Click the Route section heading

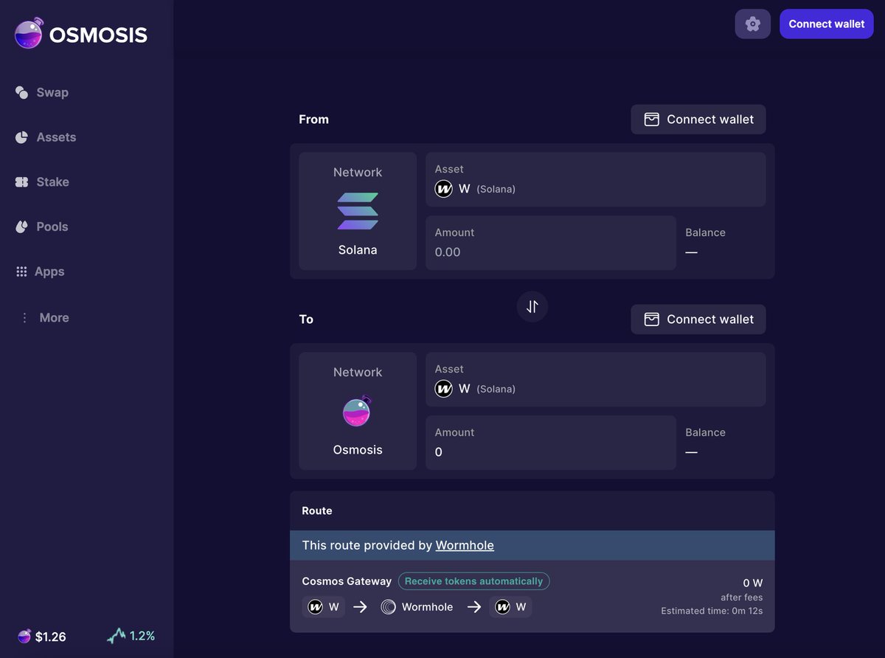[317, 510]
